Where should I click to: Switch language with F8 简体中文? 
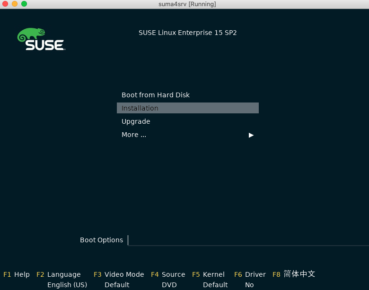tap(294, 274)
